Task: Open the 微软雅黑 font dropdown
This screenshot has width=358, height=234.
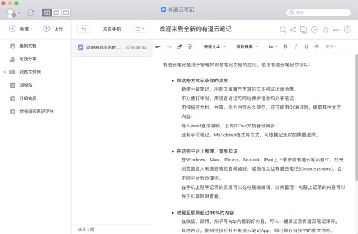Action: (247, 47)
